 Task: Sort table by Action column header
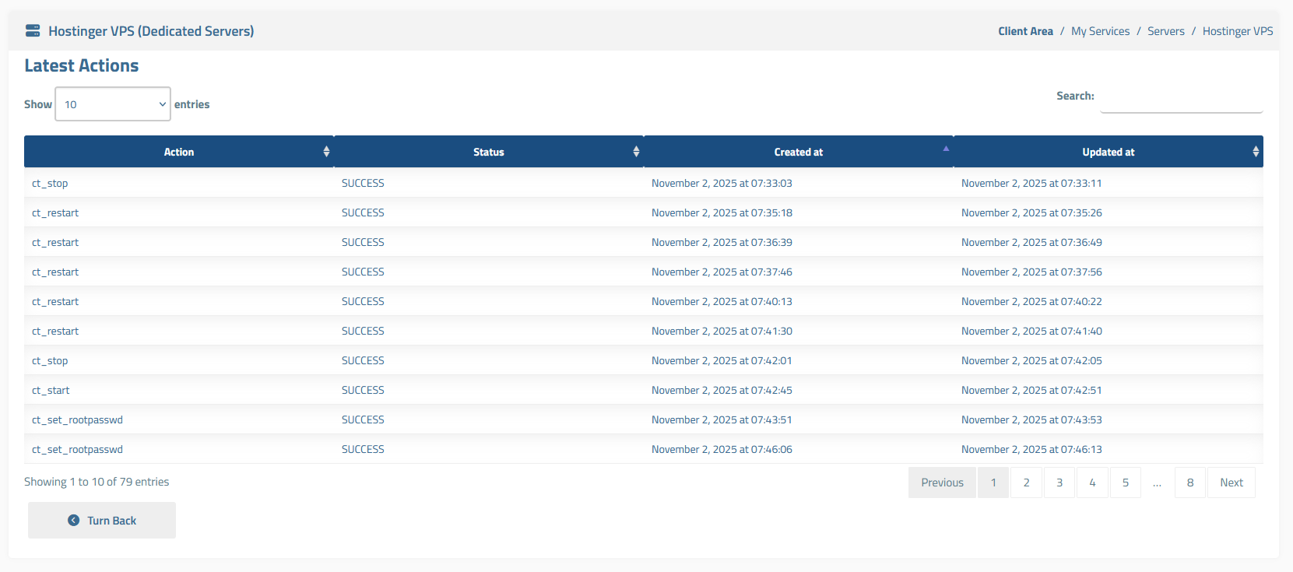pyautogui.click(x=178, y=152)
